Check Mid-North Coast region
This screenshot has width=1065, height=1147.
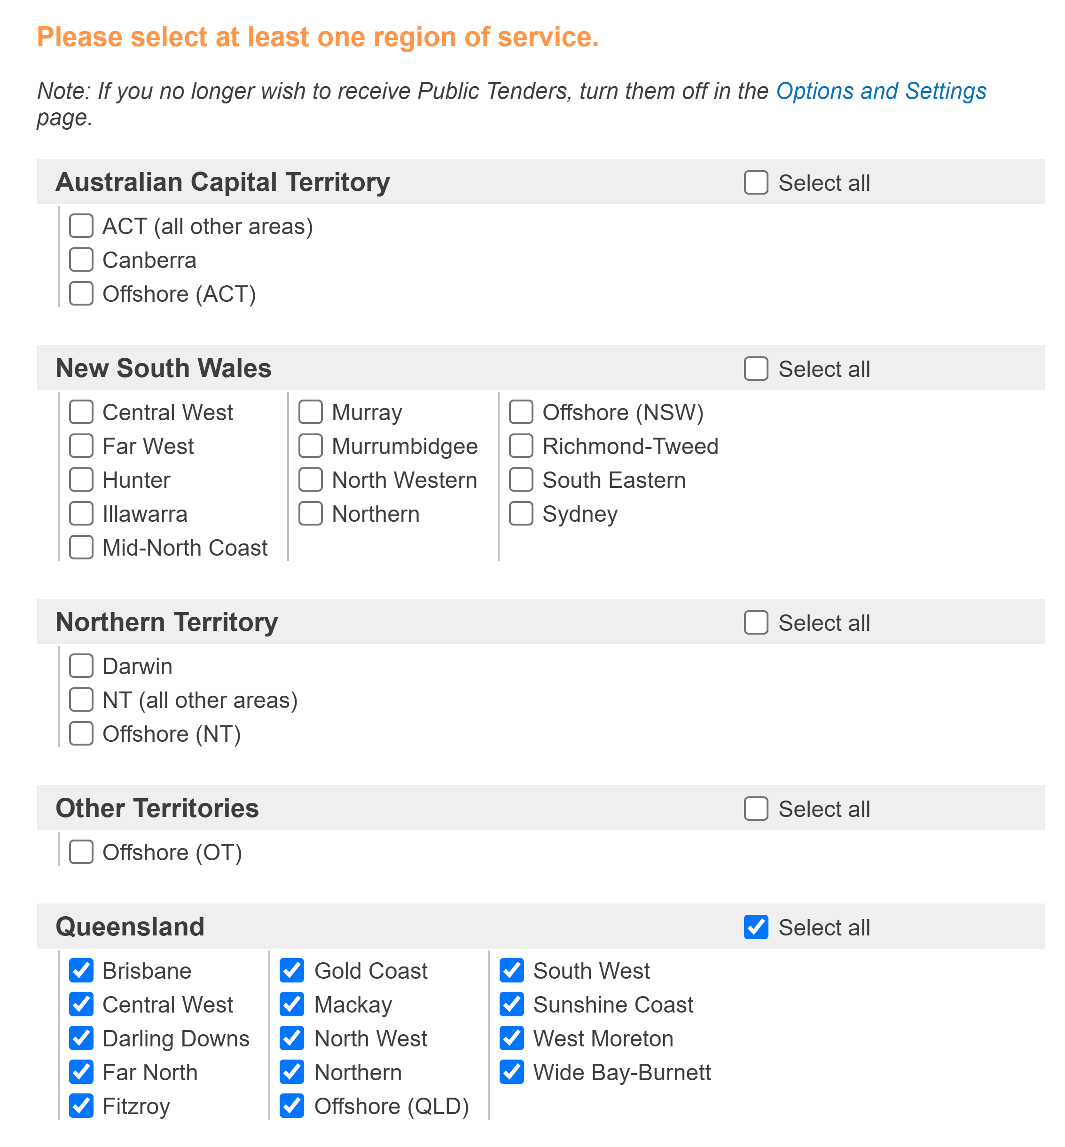81,548
